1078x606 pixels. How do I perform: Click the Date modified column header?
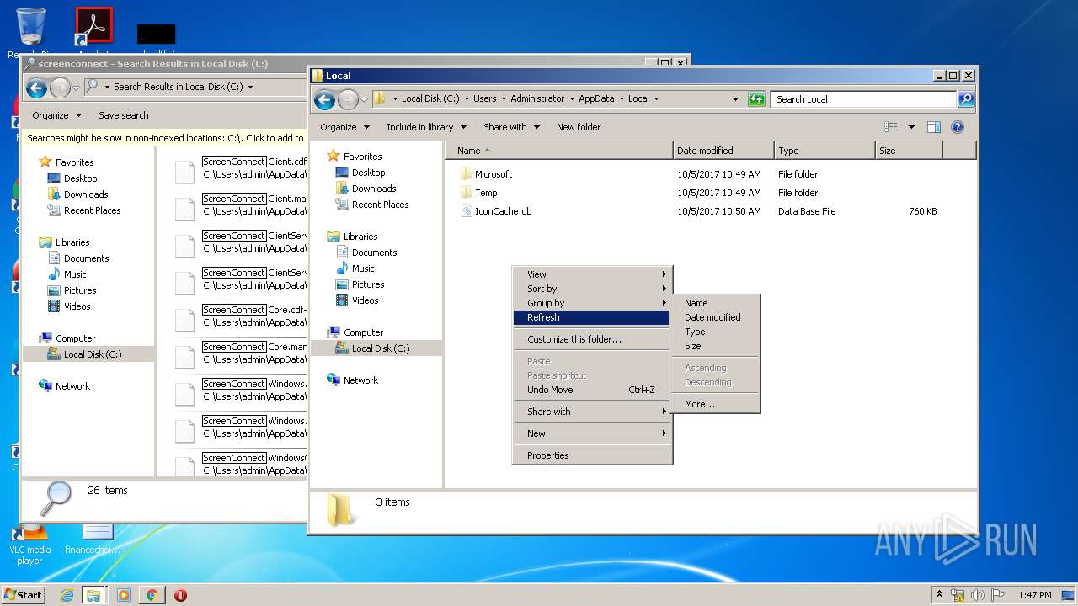pyautogui.click(x=723, y=151)
